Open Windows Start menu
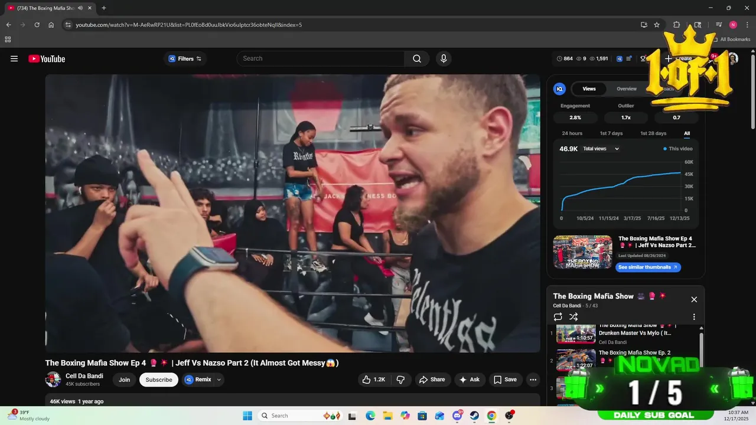 [x=247, y=416]
